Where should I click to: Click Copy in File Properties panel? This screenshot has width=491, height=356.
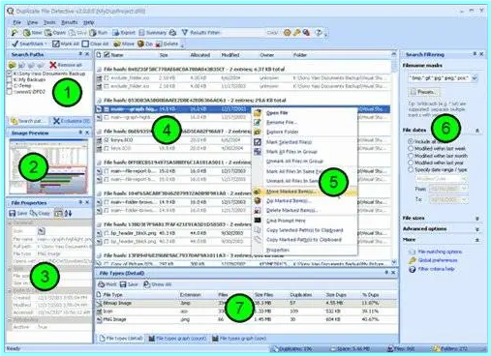(x=40, y=213)
